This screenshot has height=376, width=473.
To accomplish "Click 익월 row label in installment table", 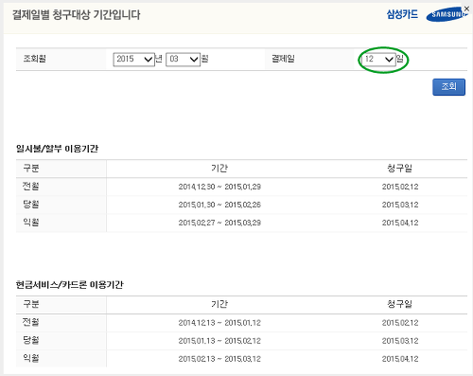I will coord(31,223).
